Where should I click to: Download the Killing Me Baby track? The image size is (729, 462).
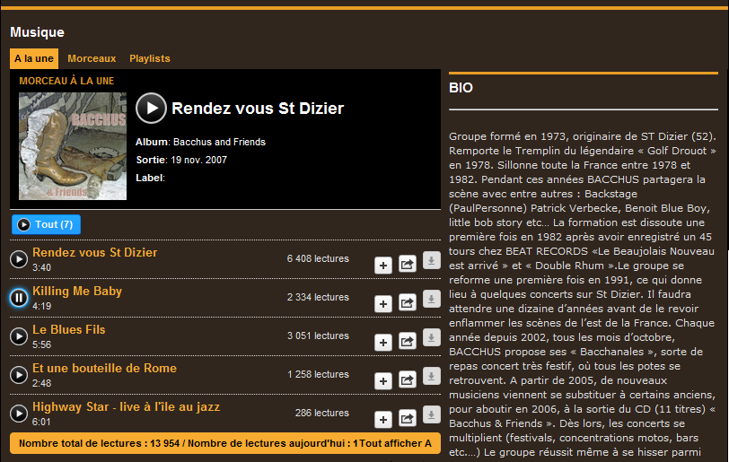432,300
